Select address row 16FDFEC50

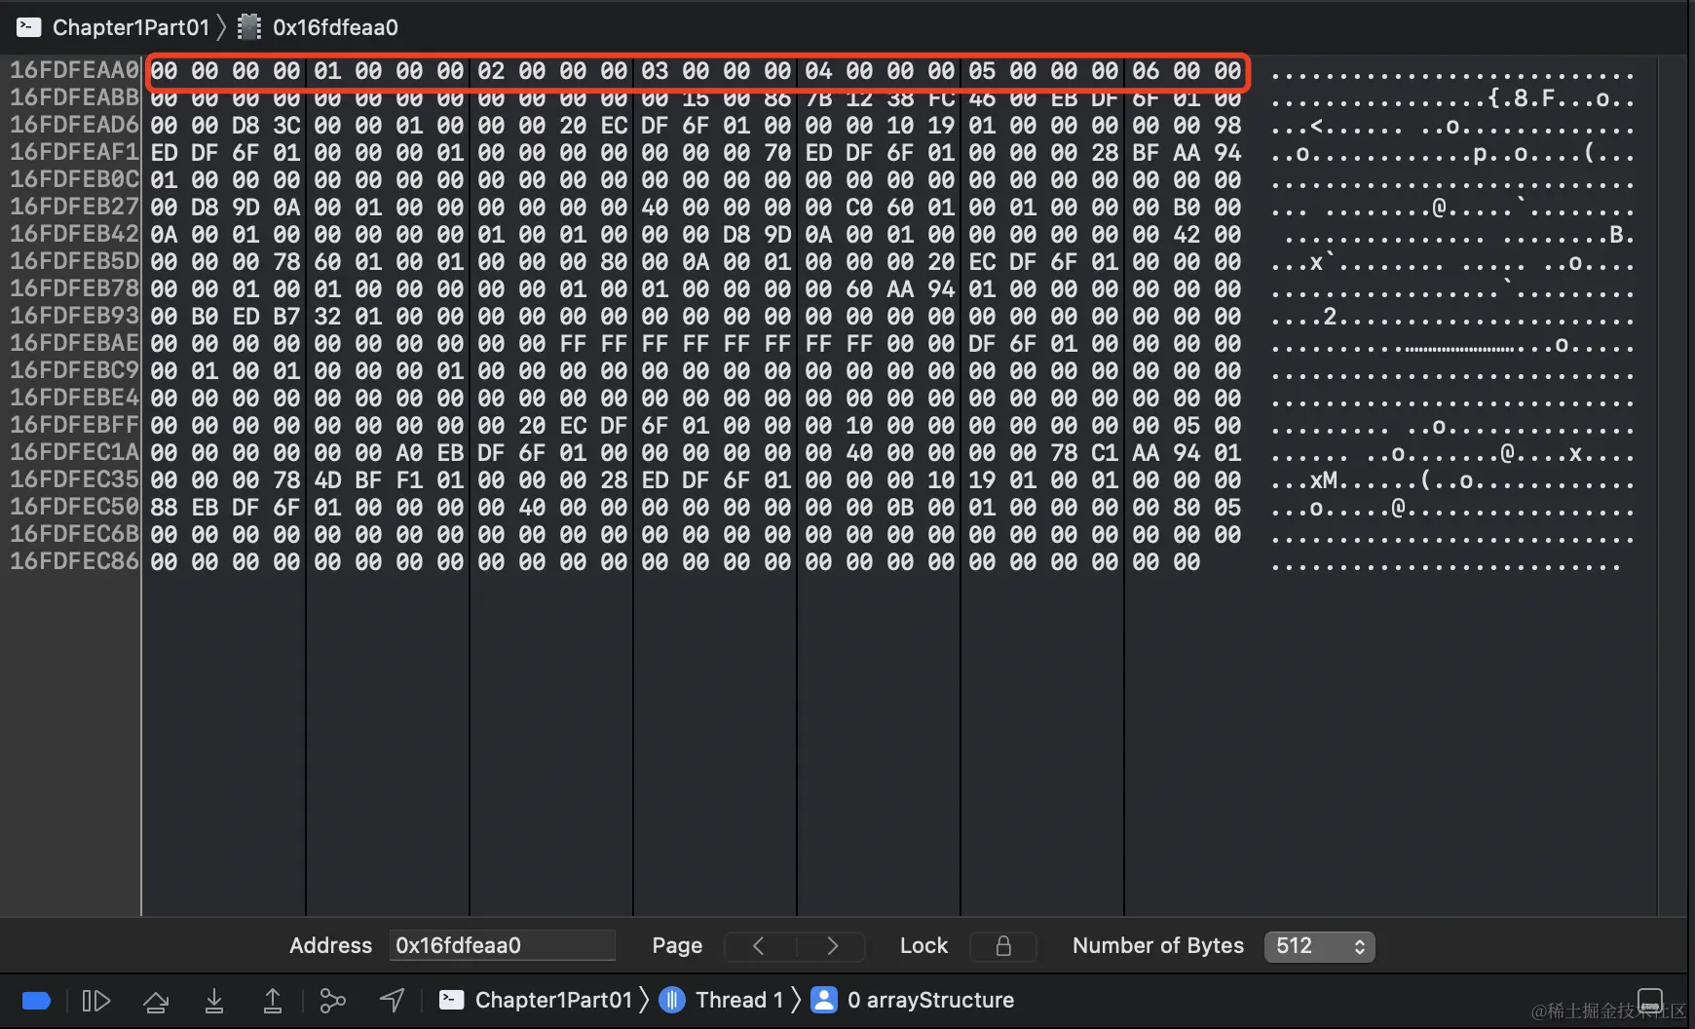click(75, 507)
